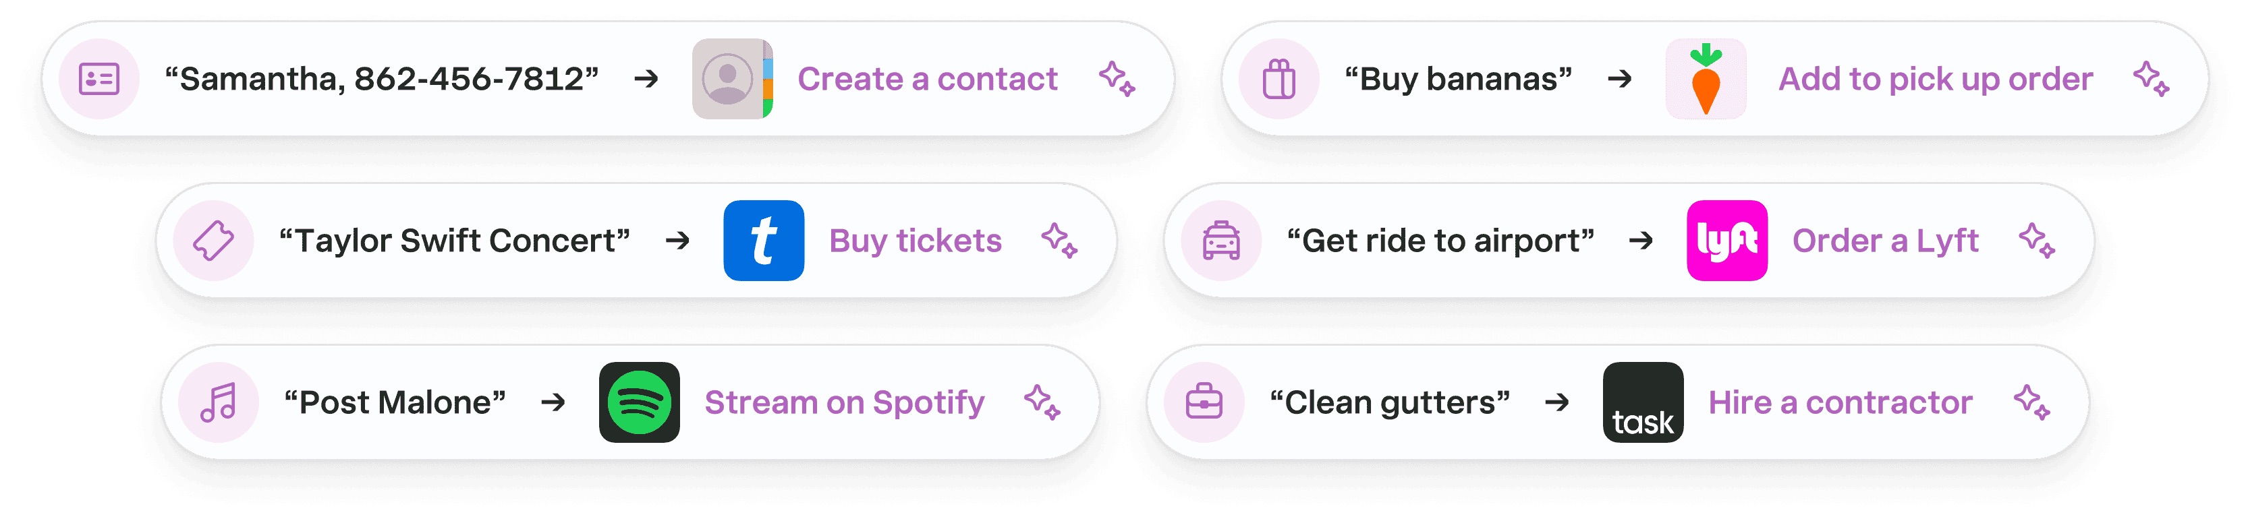Click the Spotify app icon

639,402
